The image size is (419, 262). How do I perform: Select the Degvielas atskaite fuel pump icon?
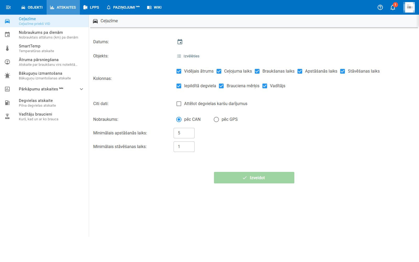[x=7, y=103]
